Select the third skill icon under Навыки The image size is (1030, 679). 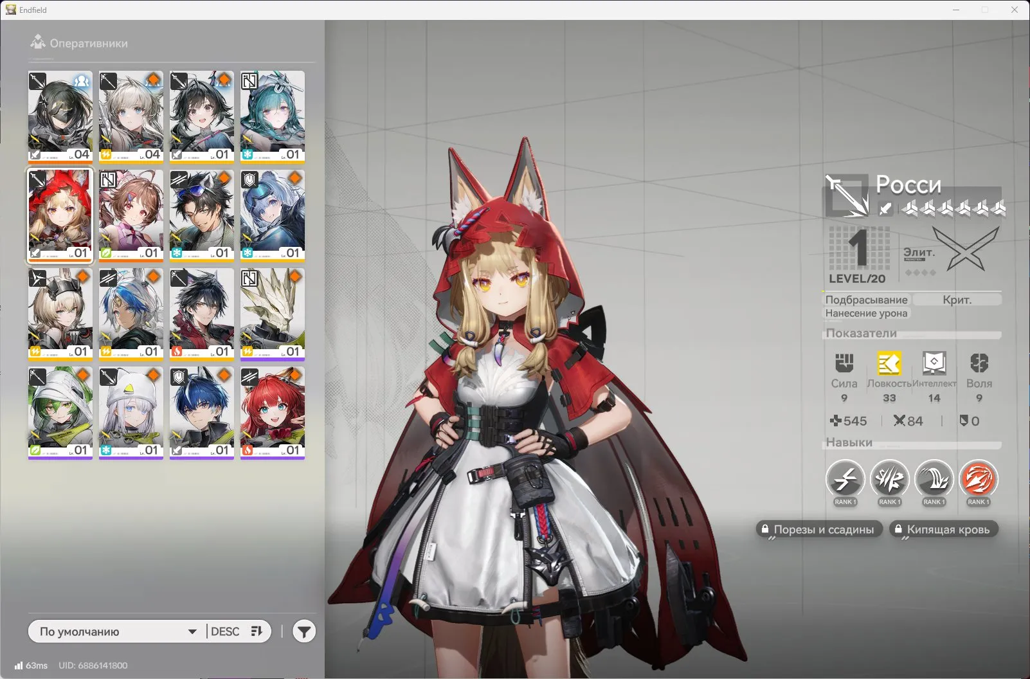[x=934, y=479]
